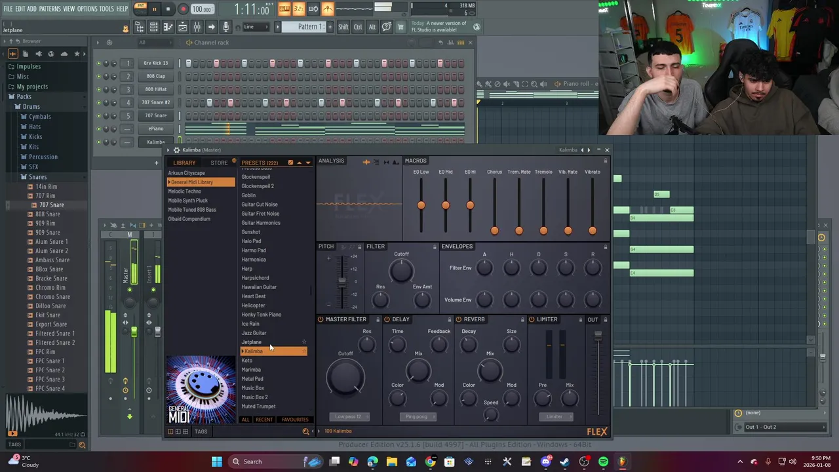Image resolution: width=839 pixels, height=472 pixels.
Task: Toggle the DELAY power switch
Action: [387, 320]
